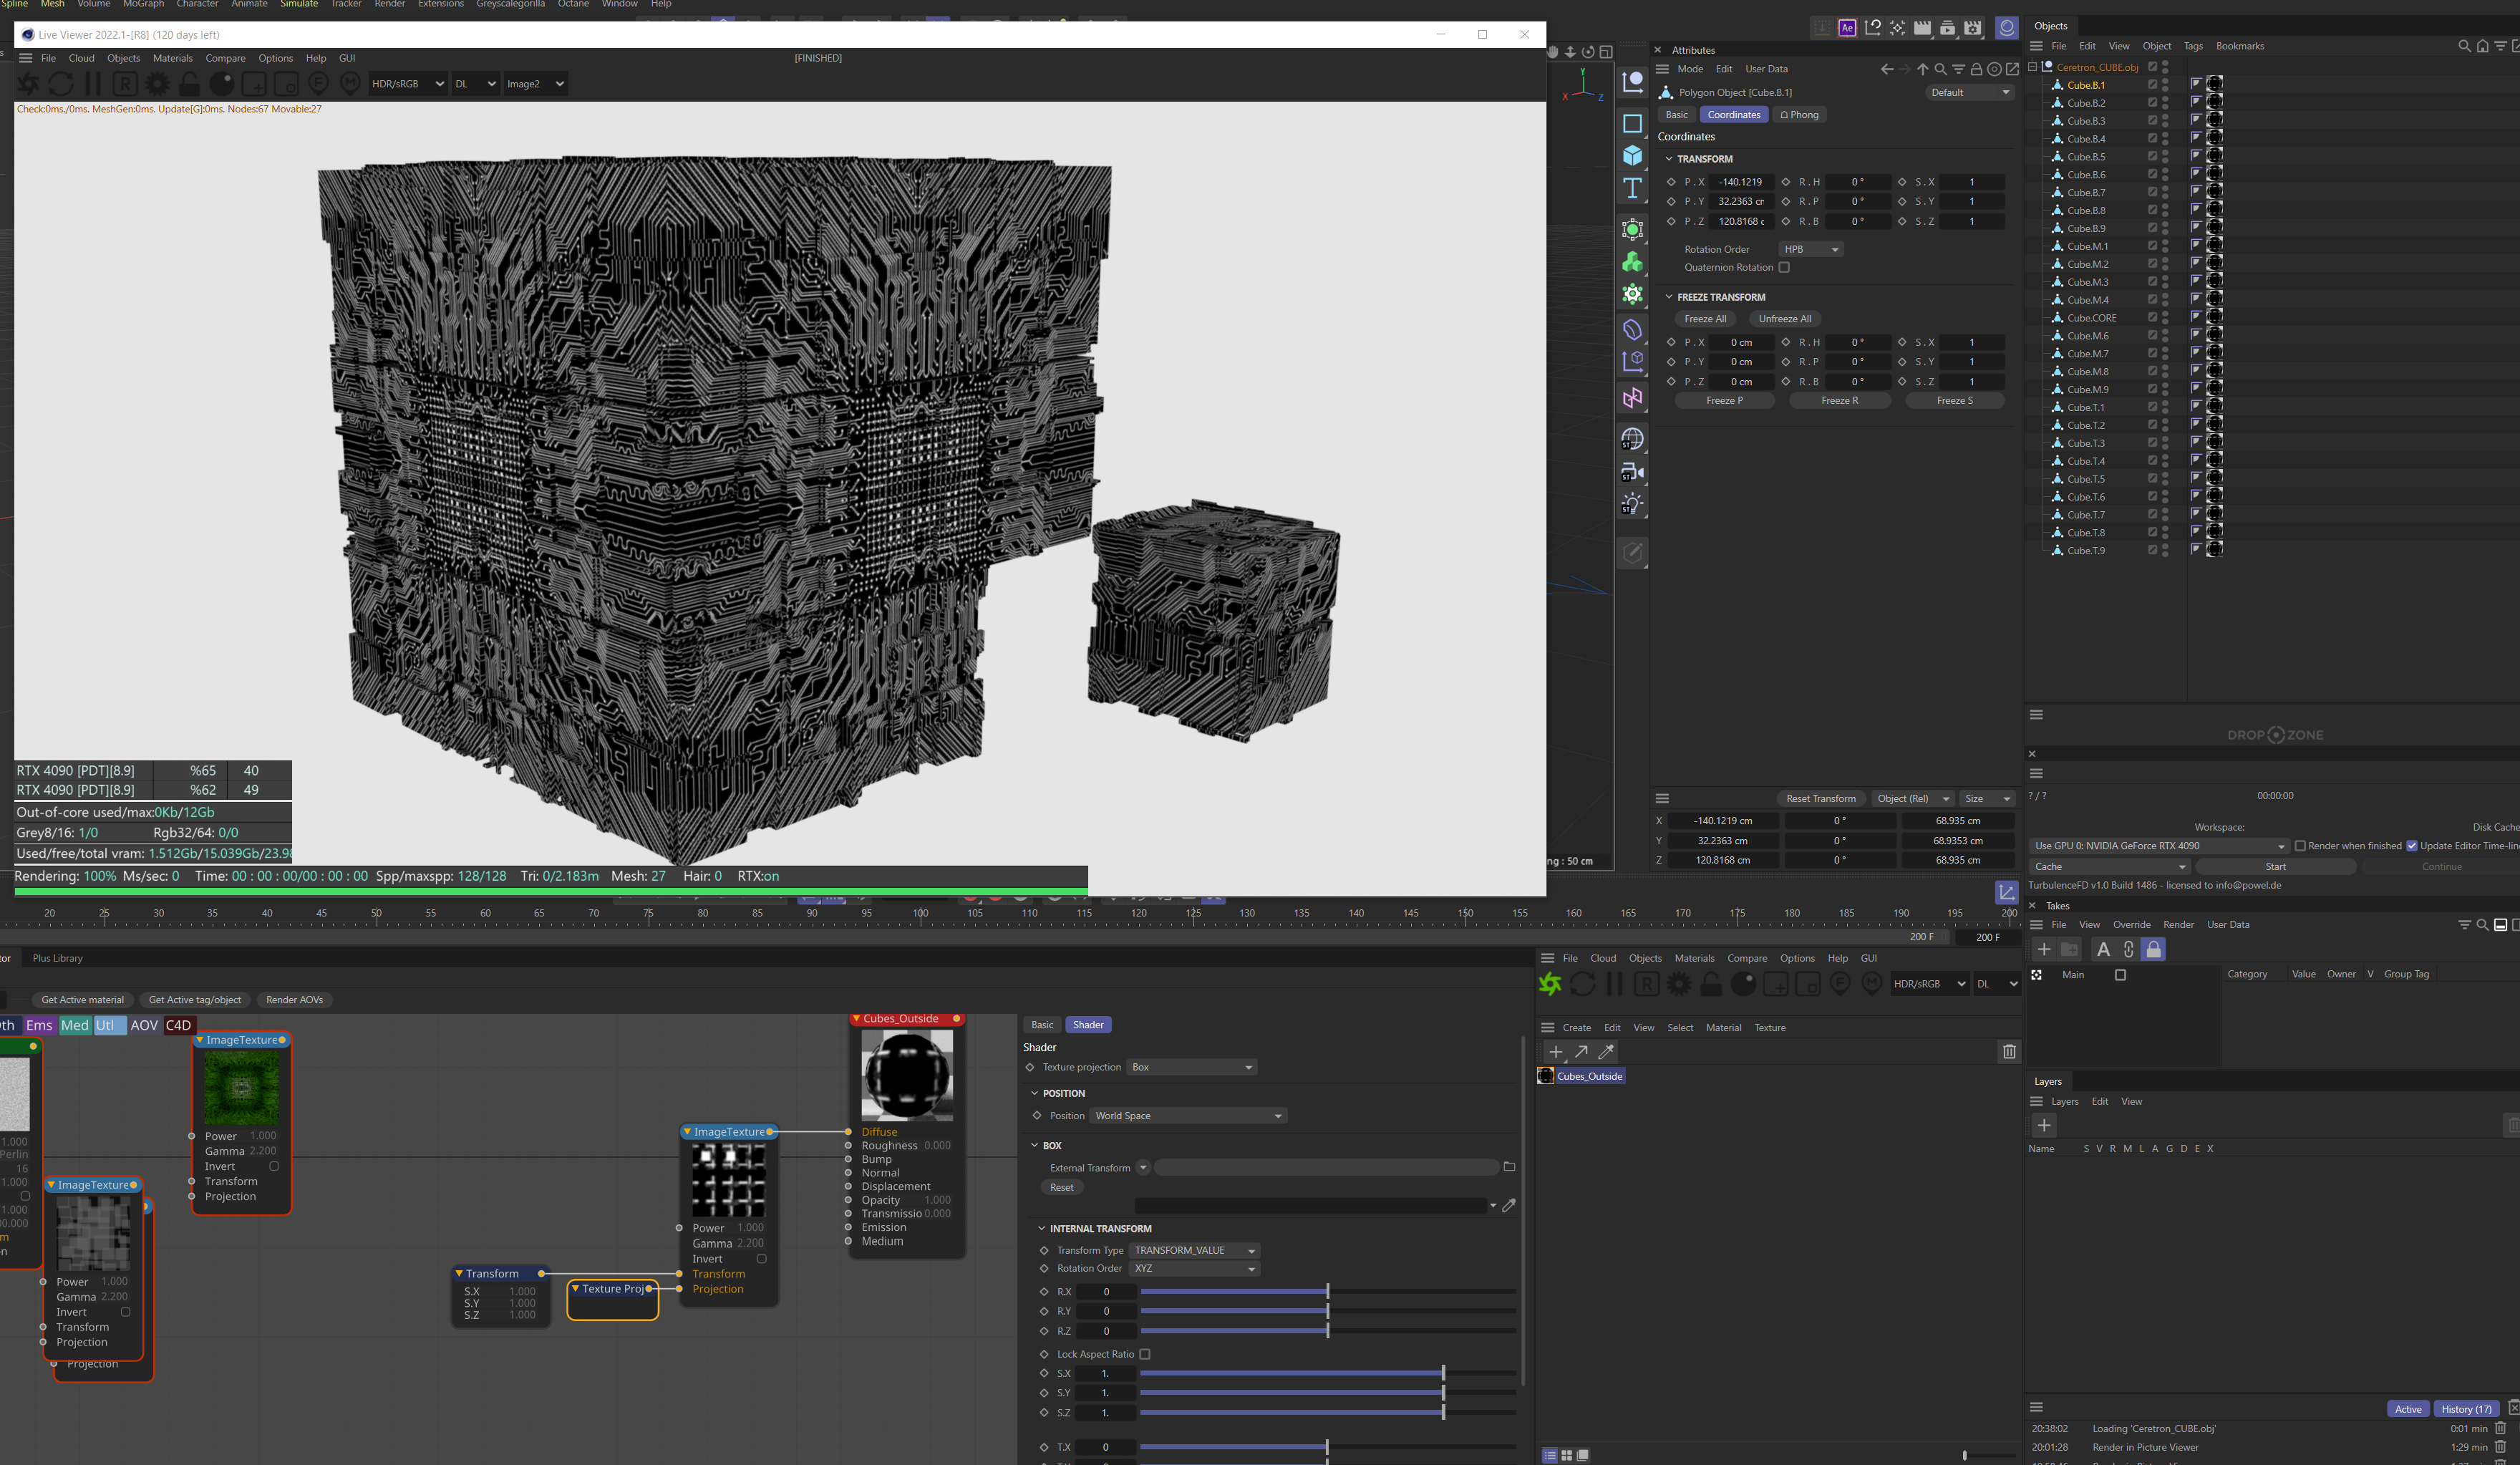The width and height of the screenshot is (2520, 1465).
Task: Open the Rotation Order HPB dropdown
Action: pos(1810,249)
